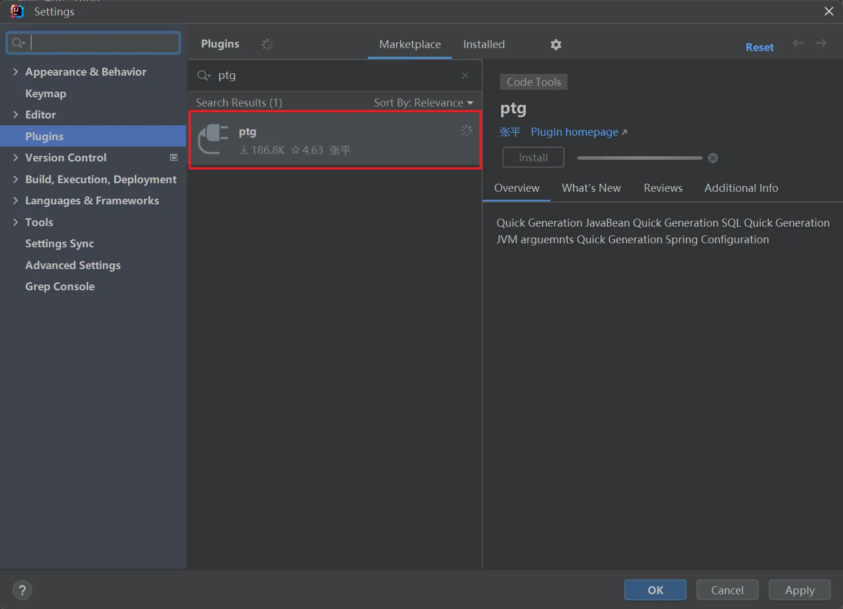
Task: Select the ptg search result row
Action: (335, 140)
